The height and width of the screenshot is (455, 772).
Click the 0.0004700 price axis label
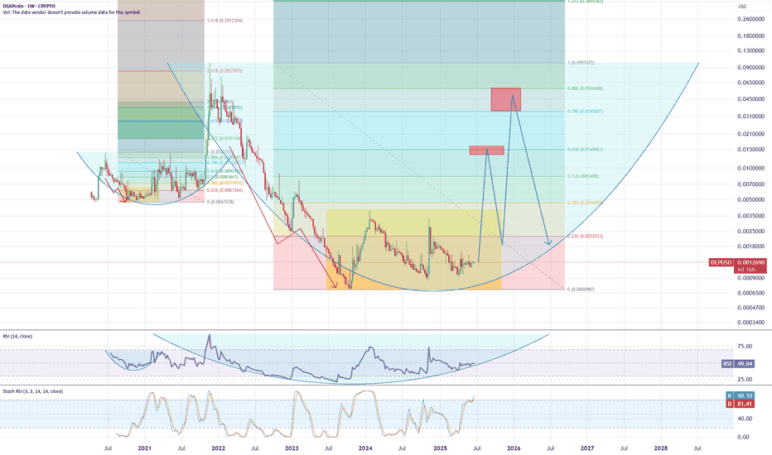coord(750,308)
